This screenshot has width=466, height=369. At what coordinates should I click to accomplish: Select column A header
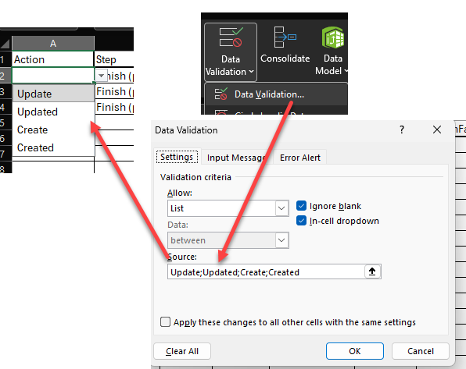53,44
